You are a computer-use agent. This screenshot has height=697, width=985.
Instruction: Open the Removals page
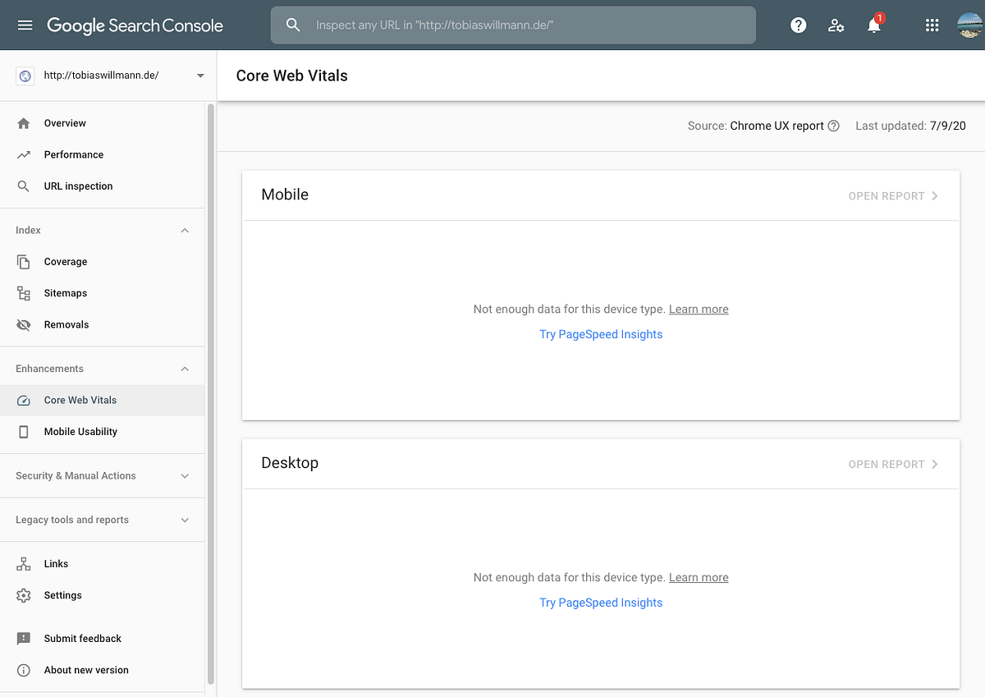coord(103,324)
